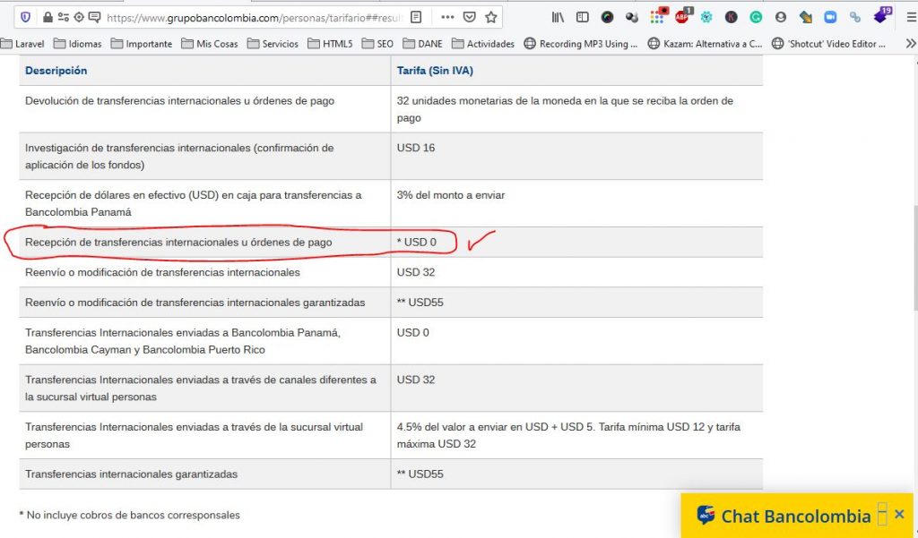Close the Chat Bancolombia widget

[x=899, y=515]
